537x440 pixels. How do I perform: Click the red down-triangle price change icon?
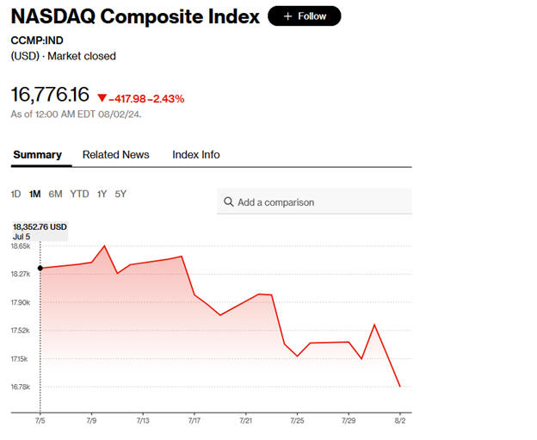pyautogui.click(x=102, y=98)
